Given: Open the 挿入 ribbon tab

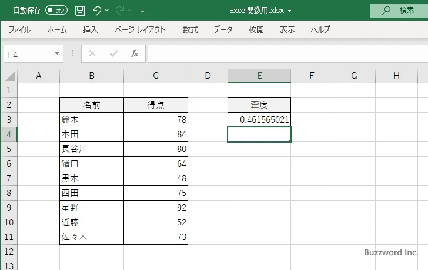Looking at the screenshot, I should 91,29.
